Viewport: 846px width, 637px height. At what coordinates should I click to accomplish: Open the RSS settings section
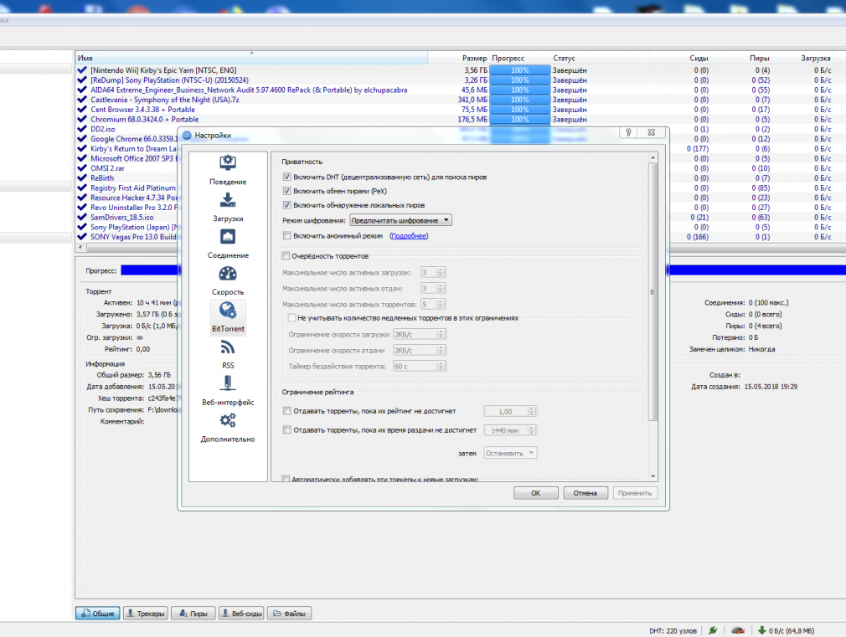[228, 354]
